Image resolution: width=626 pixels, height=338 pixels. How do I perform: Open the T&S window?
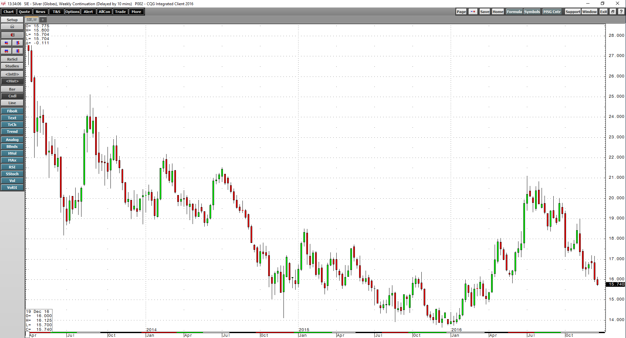click(x=56, y=12)
